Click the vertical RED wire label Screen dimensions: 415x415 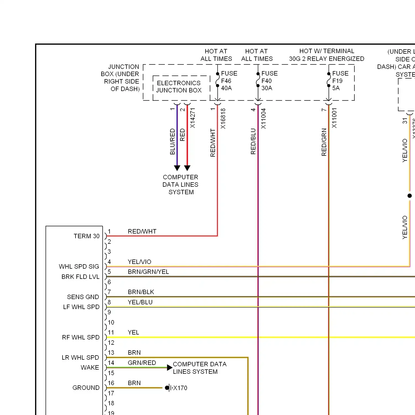(x=182, y=135)
